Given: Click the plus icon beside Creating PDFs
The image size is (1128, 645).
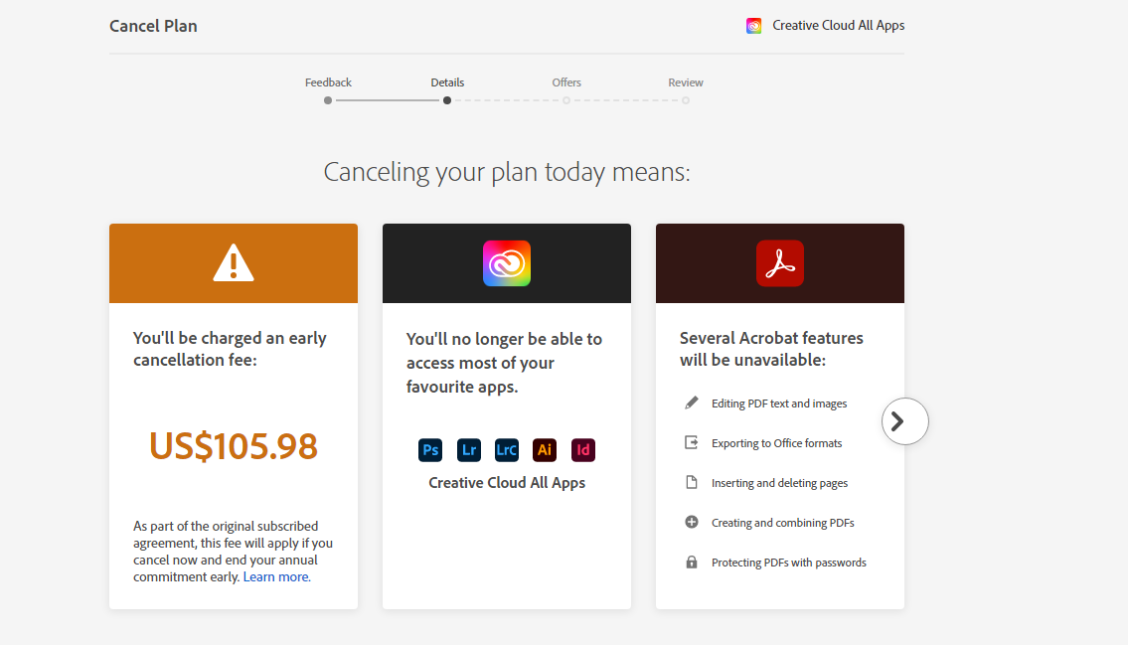Looking at the screenshot, I should point(692,522).
